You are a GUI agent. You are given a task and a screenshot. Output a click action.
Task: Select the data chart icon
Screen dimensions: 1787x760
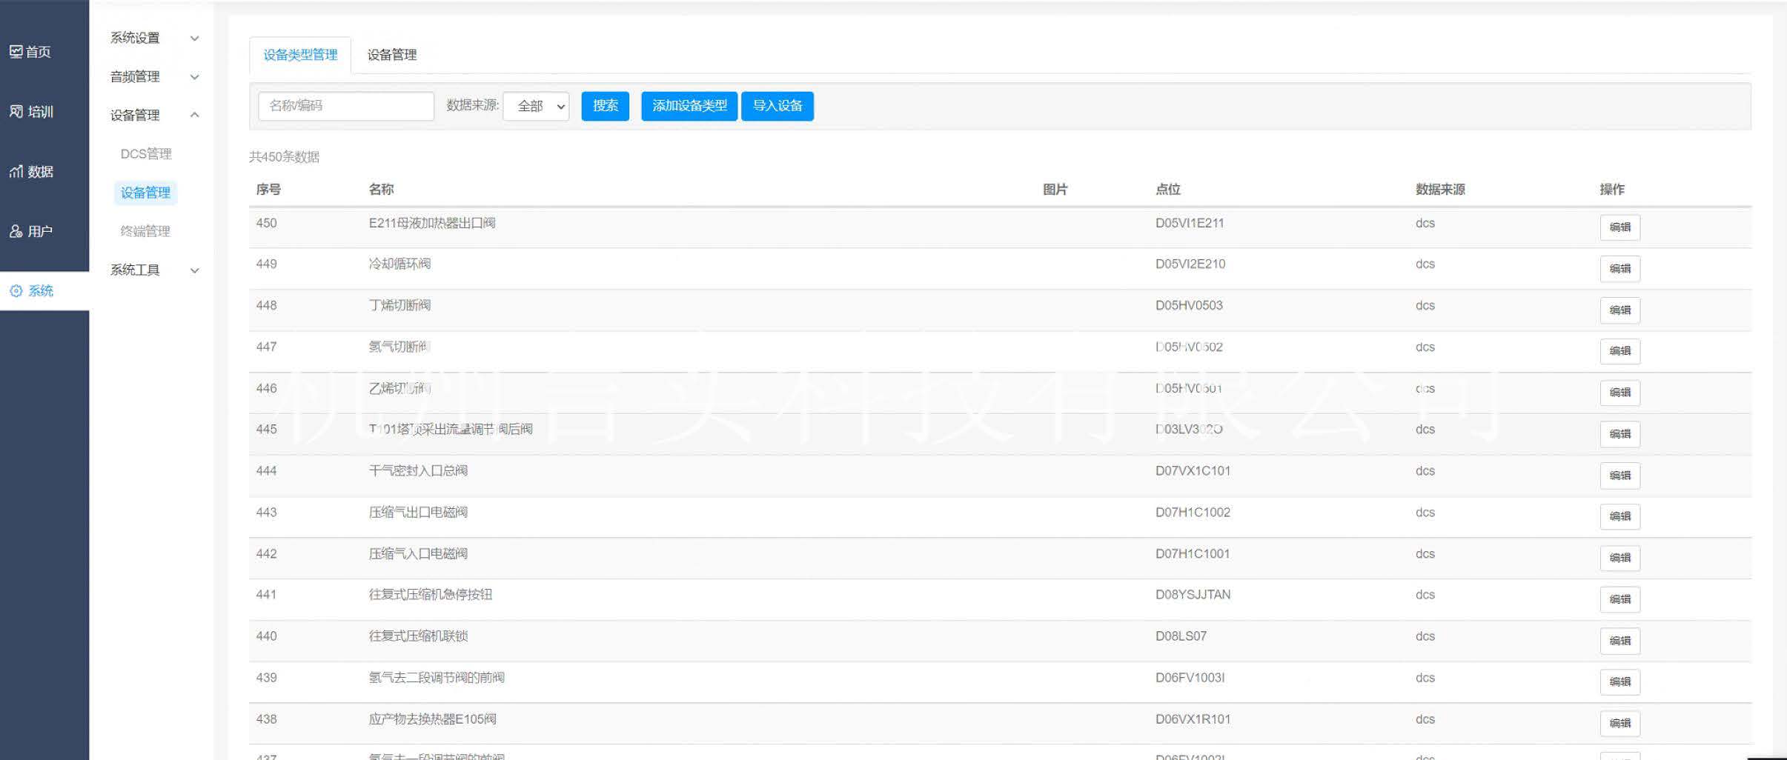pyautogui.click(x=16, y=172)
